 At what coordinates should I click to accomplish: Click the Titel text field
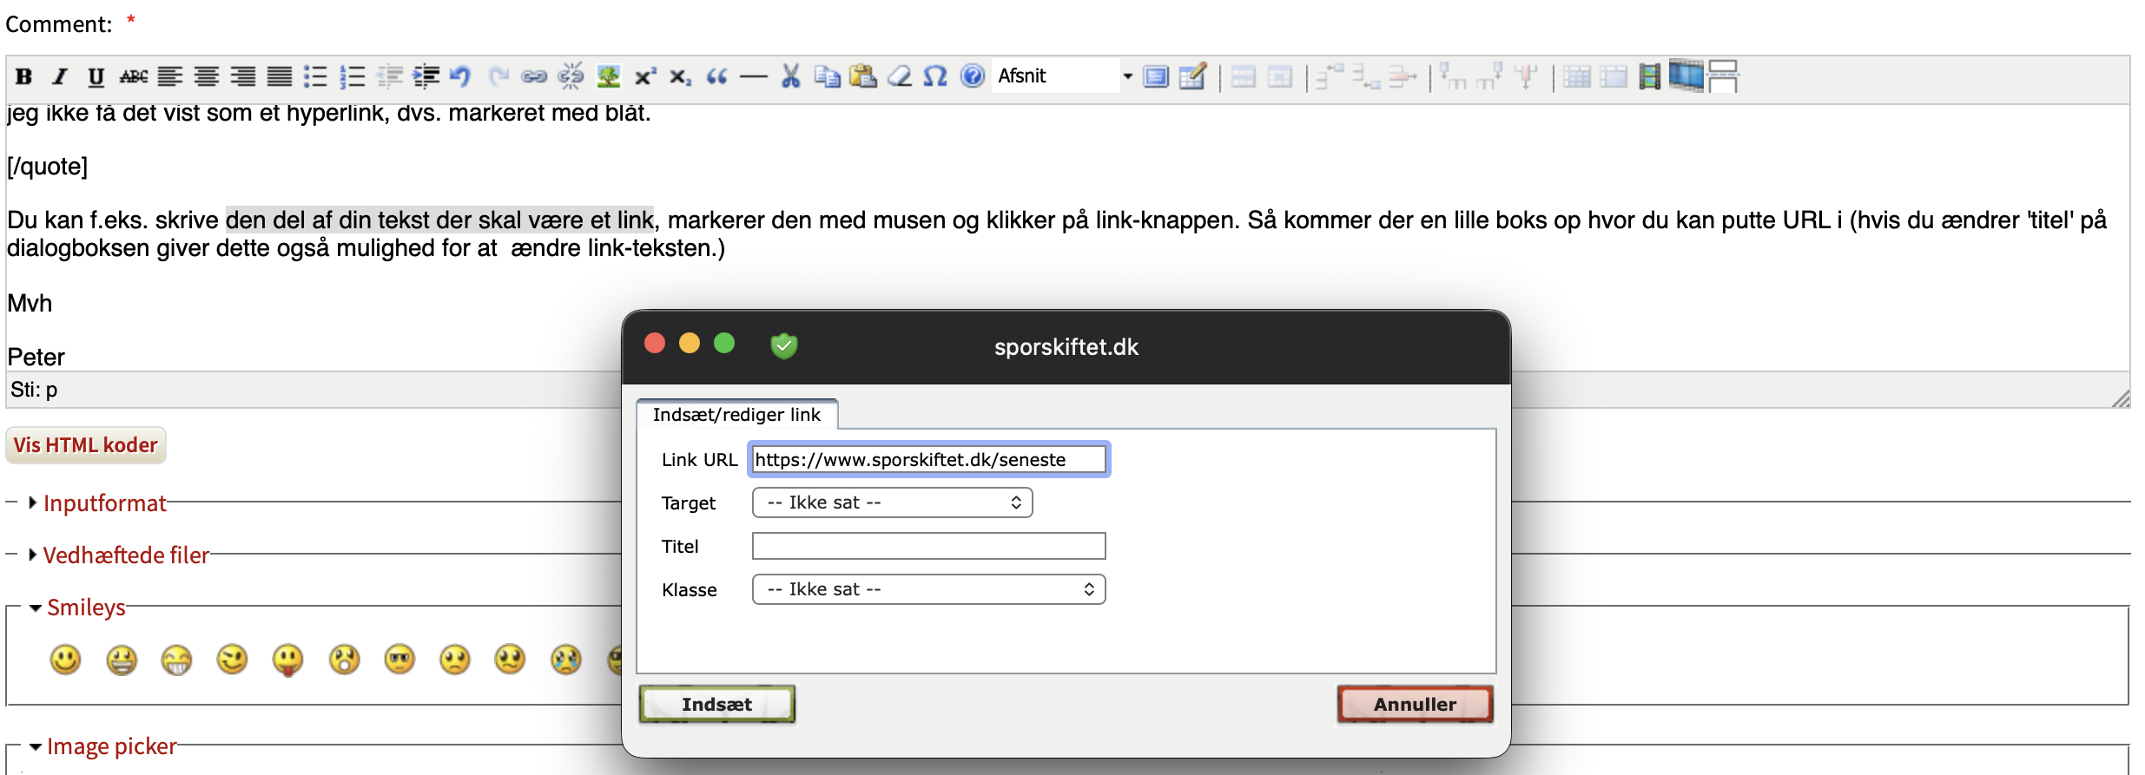tap(928, 546)
